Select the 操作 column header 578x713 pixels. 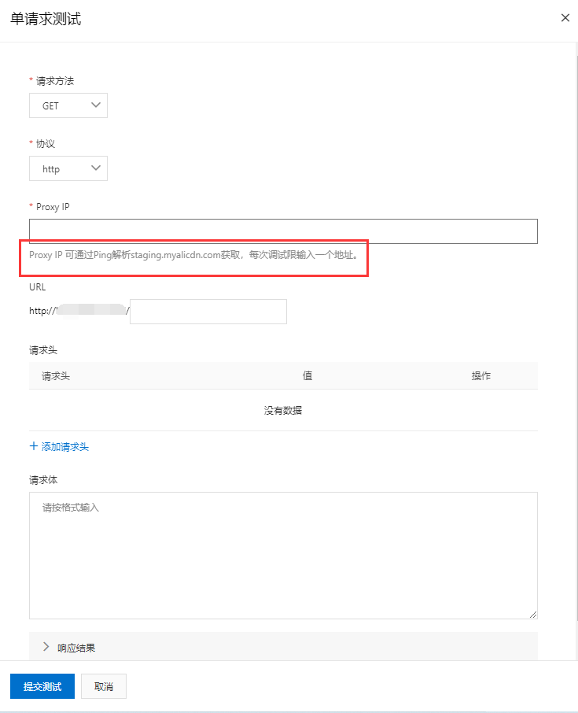(x=481, y=376)
